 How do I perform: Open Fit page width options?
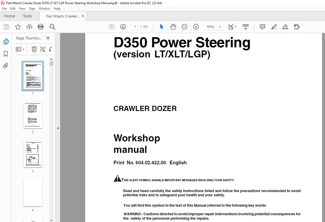tap(232, 27)
